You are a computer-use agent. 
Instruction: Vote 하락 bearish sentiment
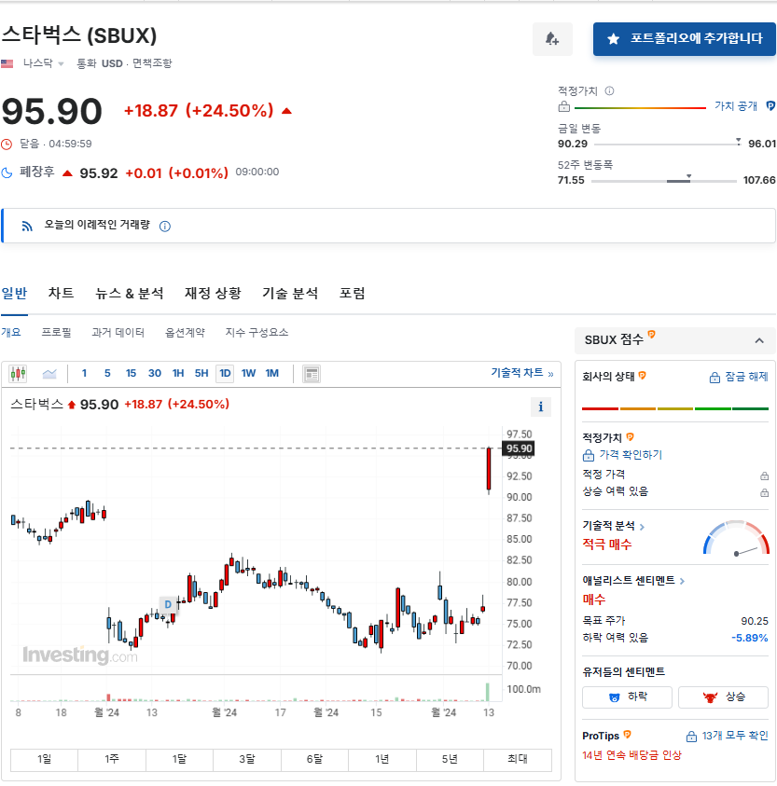tap(627, 696)
